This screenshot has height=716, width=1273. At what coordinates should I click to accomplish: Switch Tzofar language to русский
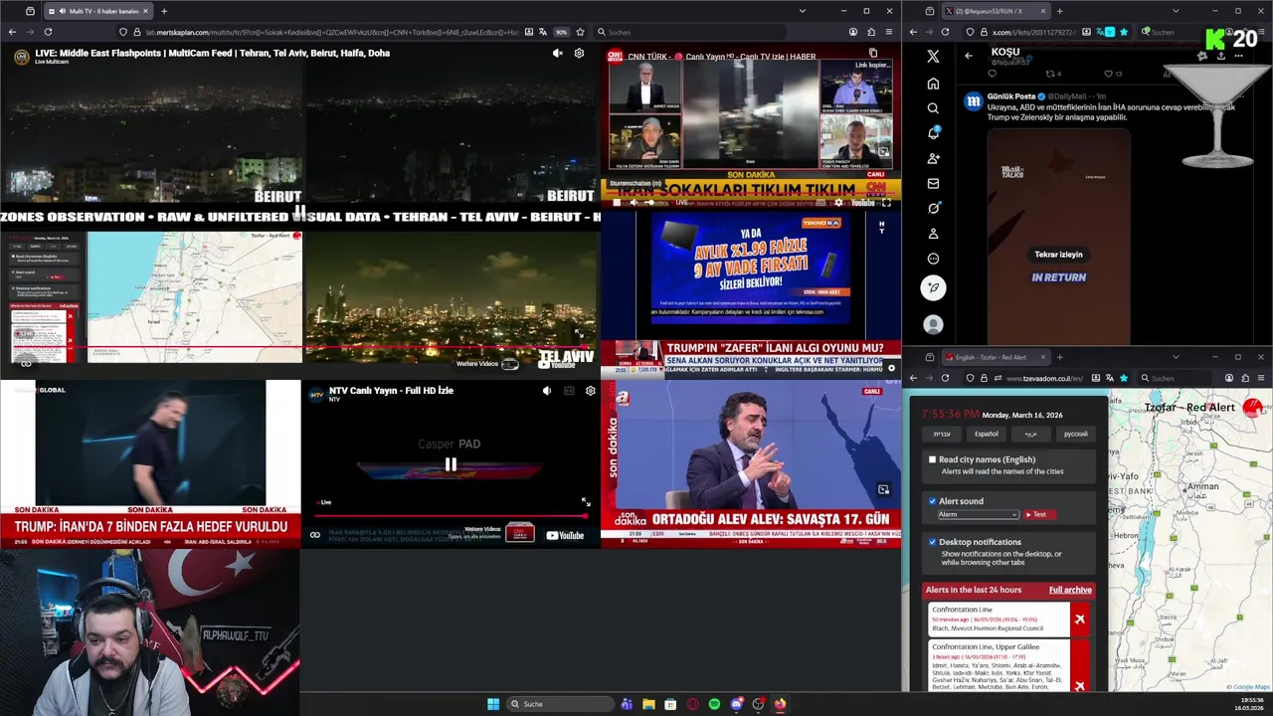[x=1076, y=434]
